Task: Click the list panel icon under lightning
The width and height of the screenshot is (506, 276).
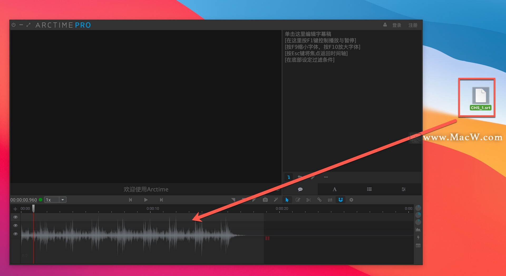Action: point(418,246)
